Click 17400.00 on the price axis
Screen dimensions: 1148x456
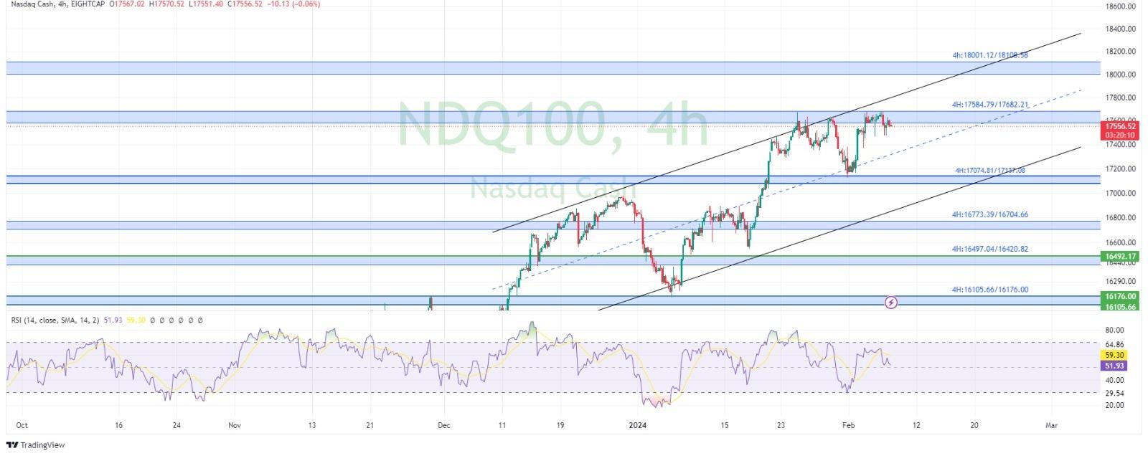[1121, 145]
